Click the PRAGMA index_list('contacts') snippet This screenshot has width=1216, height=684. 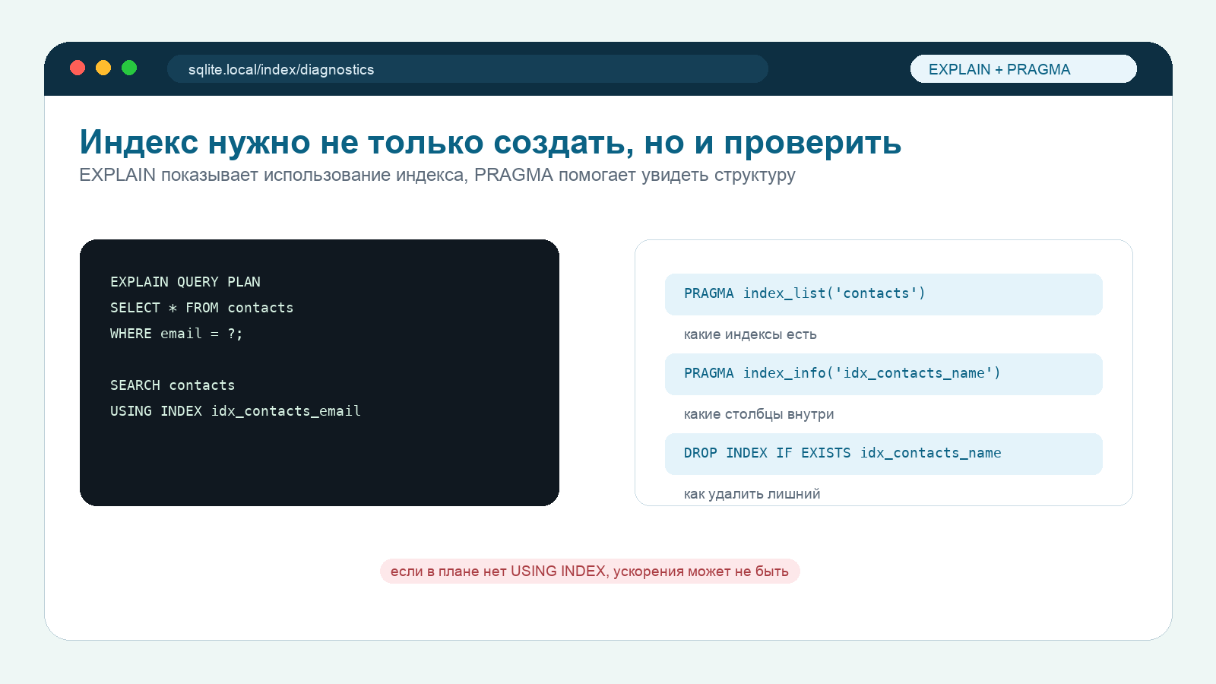(884, 294)
